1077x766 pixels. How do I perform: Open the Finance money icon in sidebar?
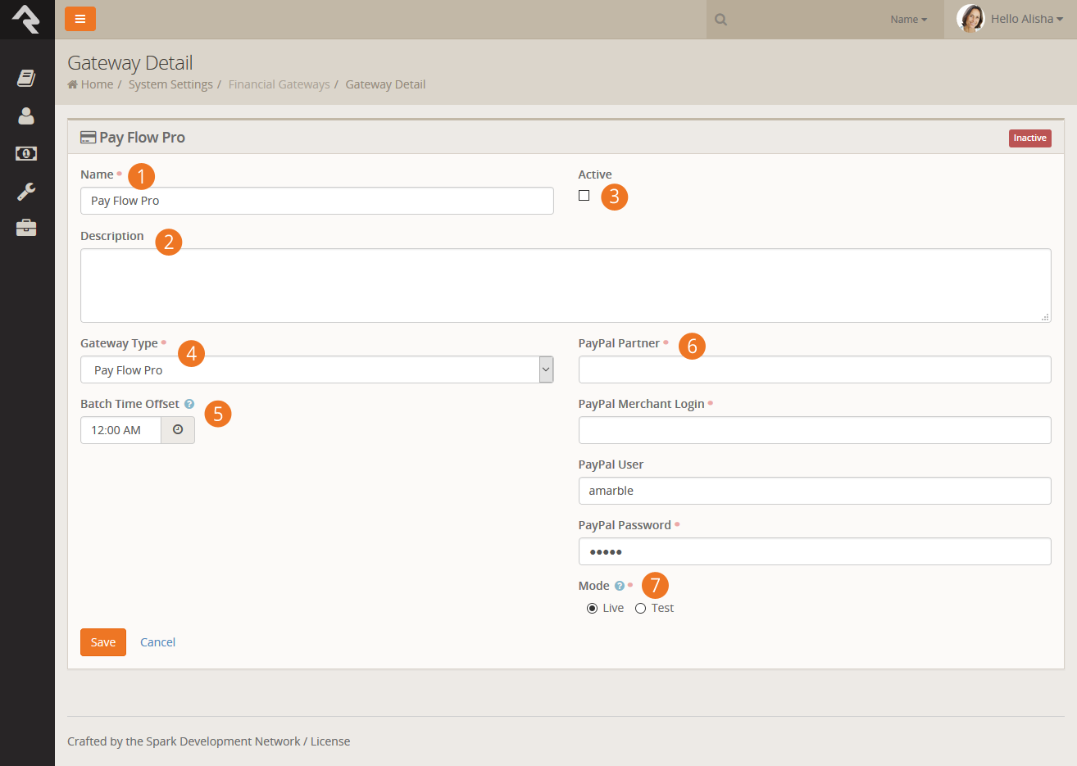click(26, 153)
